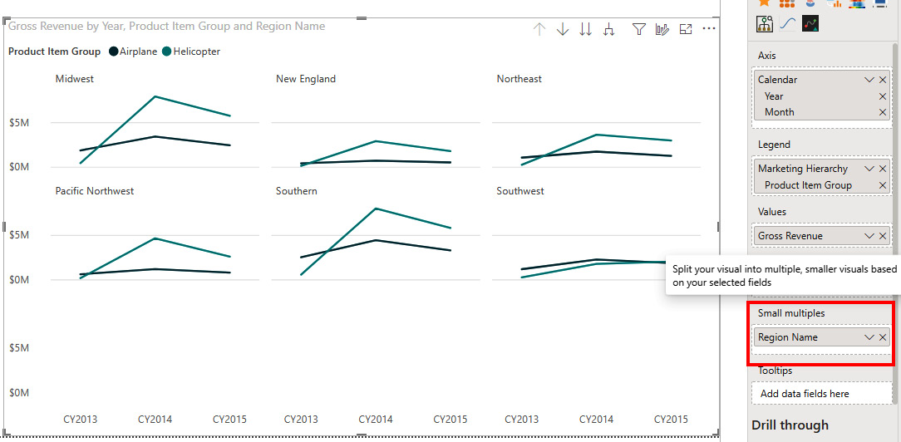Click the personalize this visual icon
Viewport: 901px width, 442px height.
(662, 30)
